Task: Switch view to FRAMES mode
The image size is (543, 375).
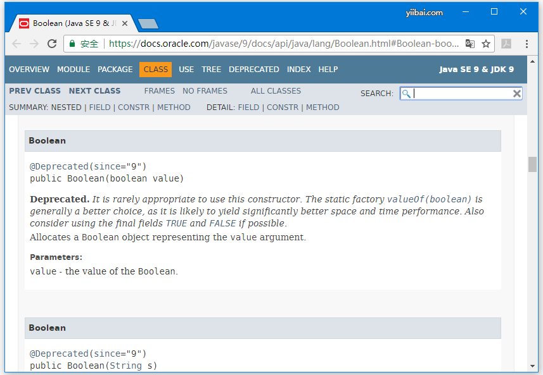Action: click(x=159, y=90)
